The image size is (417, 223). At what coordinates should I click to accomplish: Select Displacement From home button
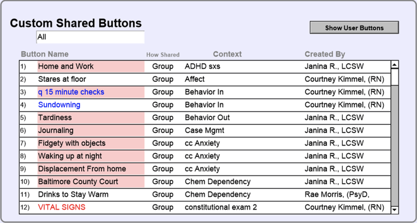[x=82, y=169]
